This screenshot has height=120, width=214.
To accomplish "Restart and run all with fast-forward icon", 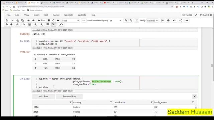I will tap(58, 20).
